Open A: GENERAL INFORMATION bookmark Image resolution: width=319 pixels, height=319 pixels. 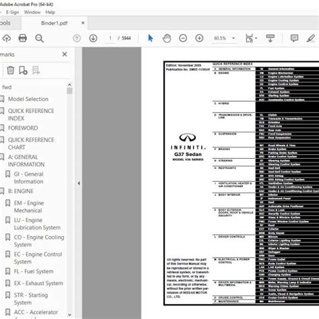click(26, 161)
